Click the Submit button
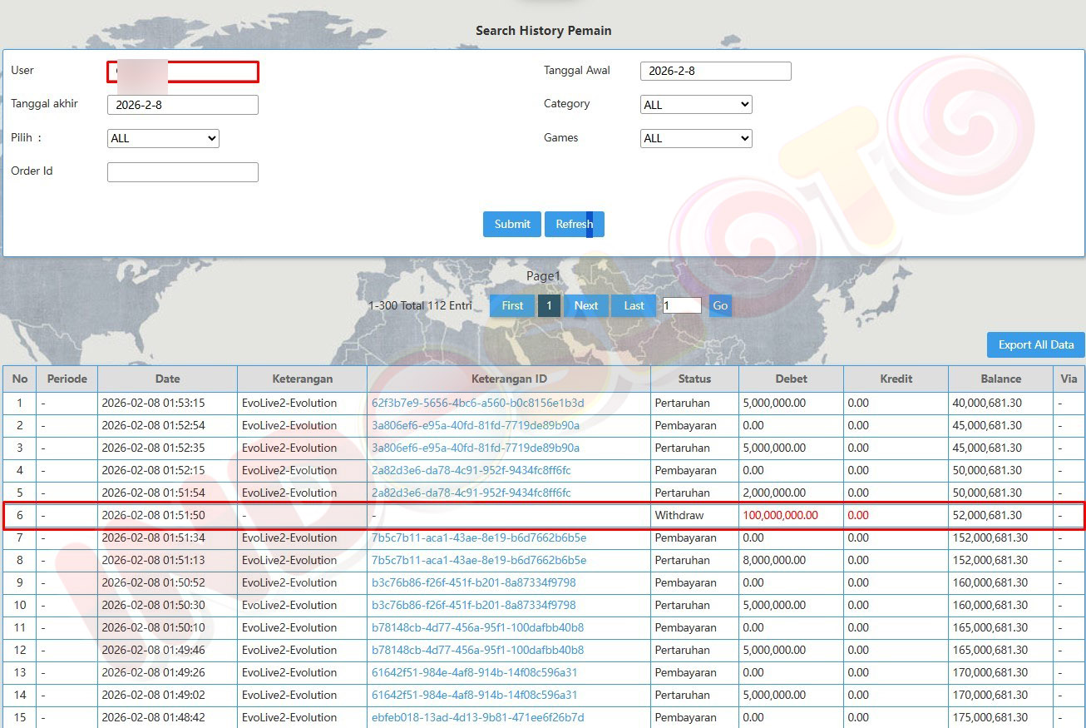 (x=511, y=224)
